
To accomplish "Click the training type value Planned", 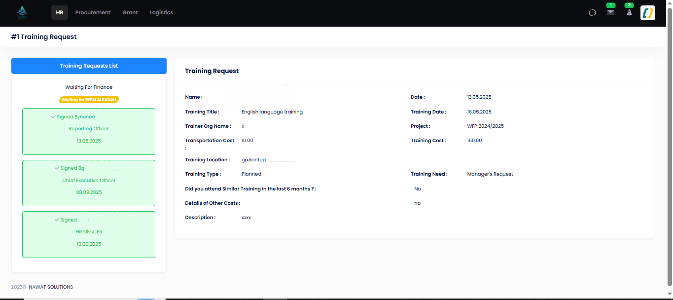I will click(x=251, y=174).
